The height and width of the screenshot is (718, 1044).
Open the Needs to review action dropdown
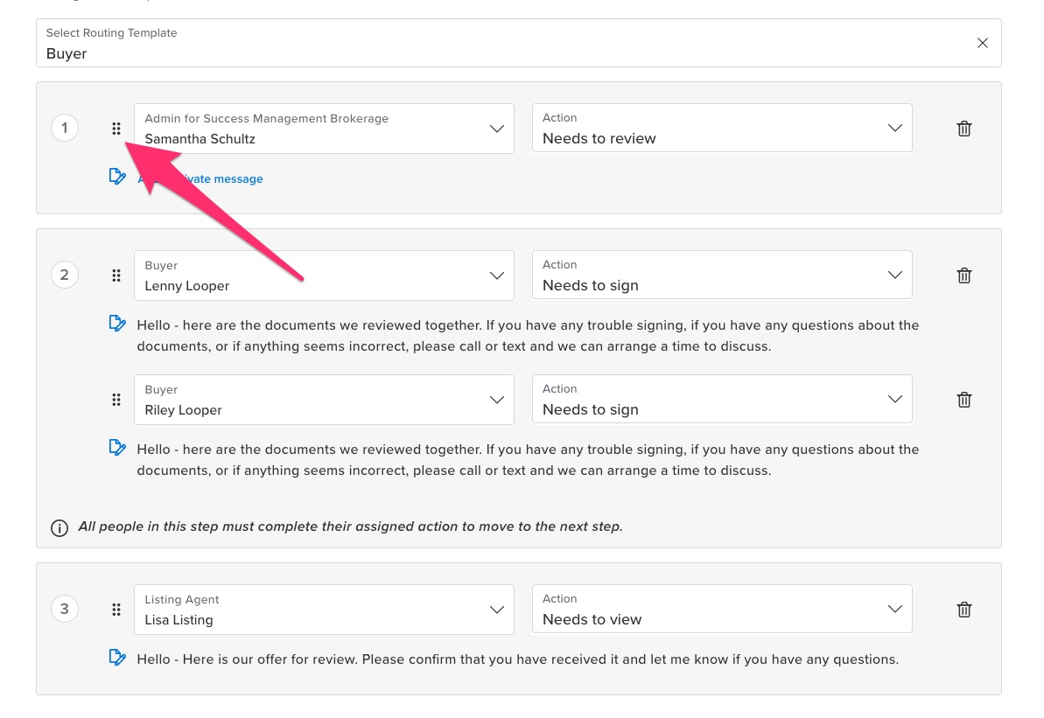(894, 128)
